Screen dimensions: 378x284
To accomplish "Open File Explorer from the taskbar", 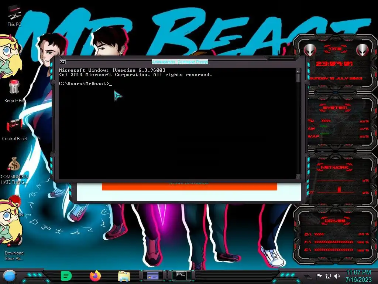I will [x=124, y=276].
